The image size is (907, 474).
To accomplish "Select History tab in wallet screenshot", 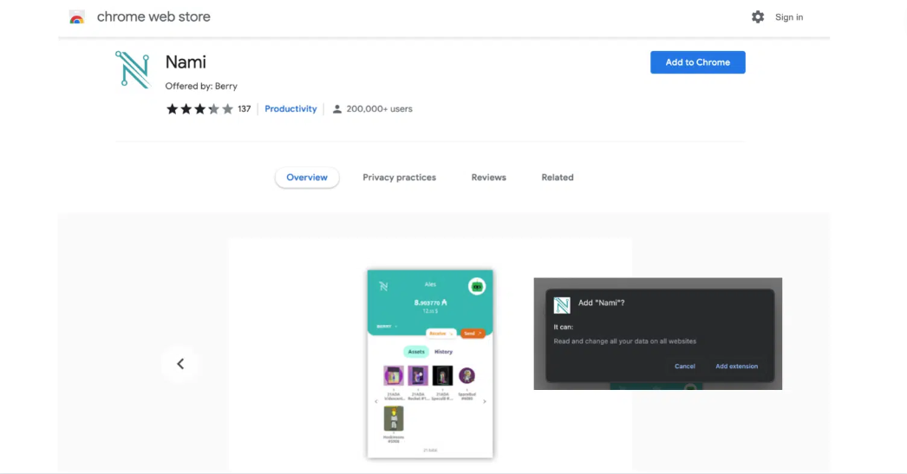I will [x=444, y=352].
